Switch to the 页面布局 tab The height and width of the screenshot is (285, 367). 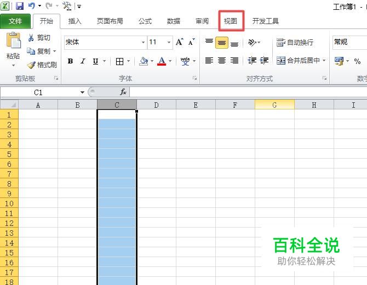point(110,21)
